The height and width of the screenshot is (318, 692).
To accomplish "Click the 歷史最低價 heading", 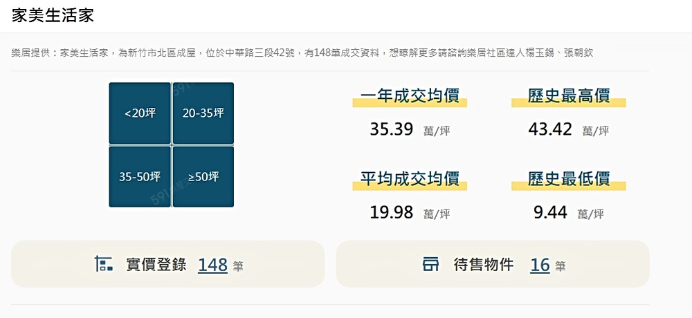I will tap(569, 180).
